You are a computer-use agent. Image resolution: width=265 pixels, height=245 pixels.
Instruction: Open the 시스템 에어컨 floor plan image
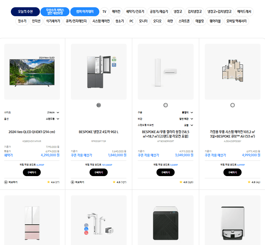[233, 72]
